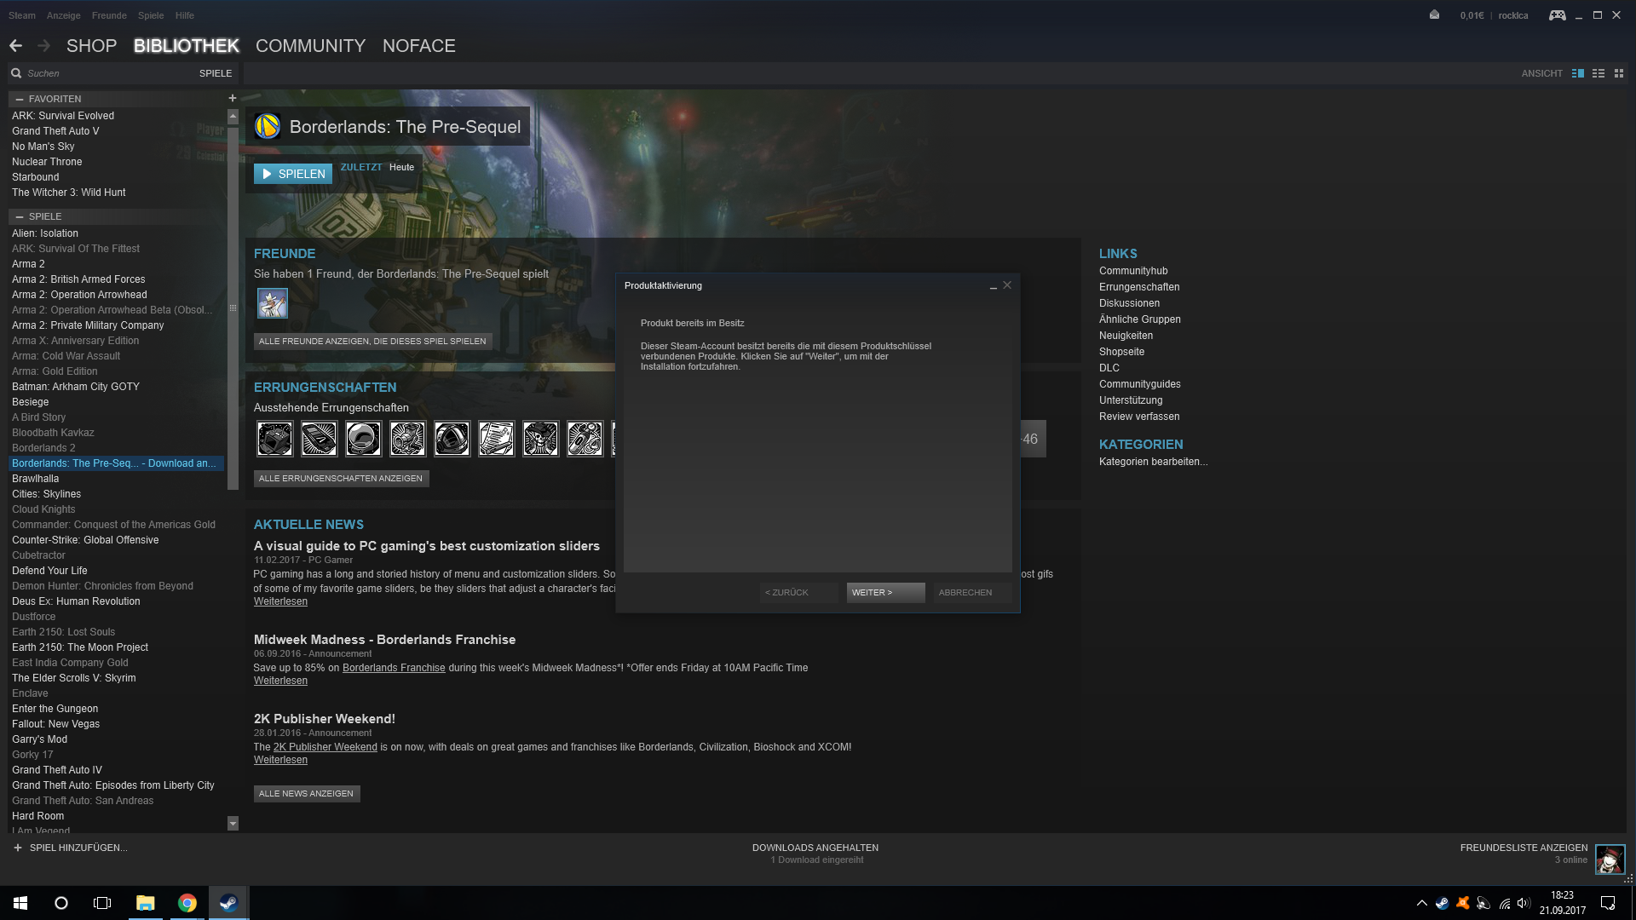Click the Spielen play button
The height and width of the screenshot is (920, 1636).
click(293, 174)
